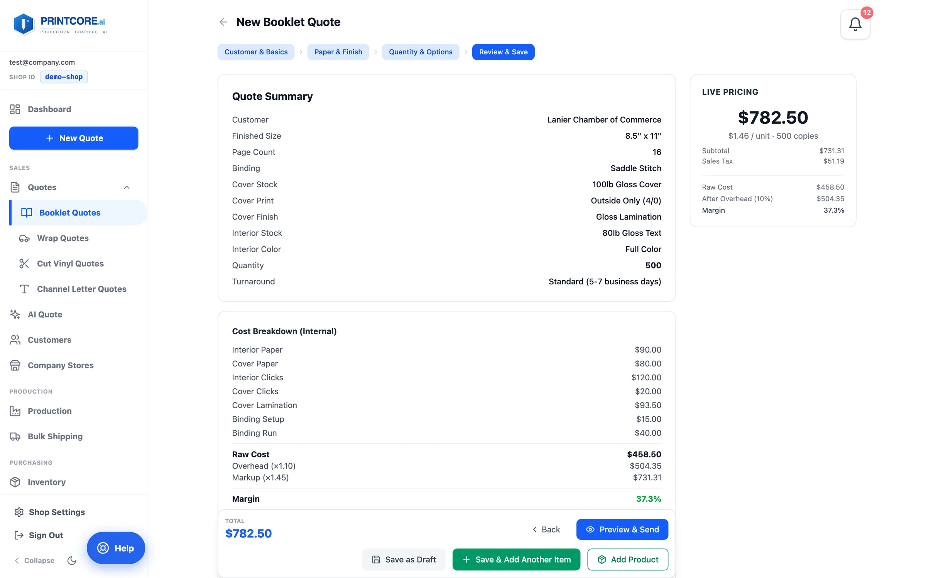Click Preview & Send
This screenshot has height=578, width=926.
click(x=622, y=529)
